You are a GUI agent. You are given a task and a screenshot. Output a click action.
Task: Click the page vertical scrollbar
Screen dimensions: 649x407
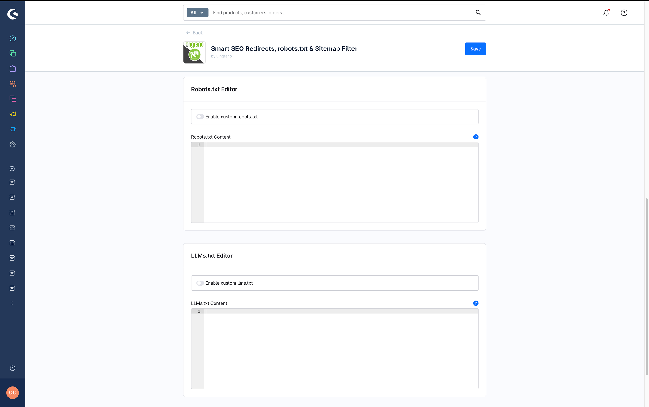(646, 287)
